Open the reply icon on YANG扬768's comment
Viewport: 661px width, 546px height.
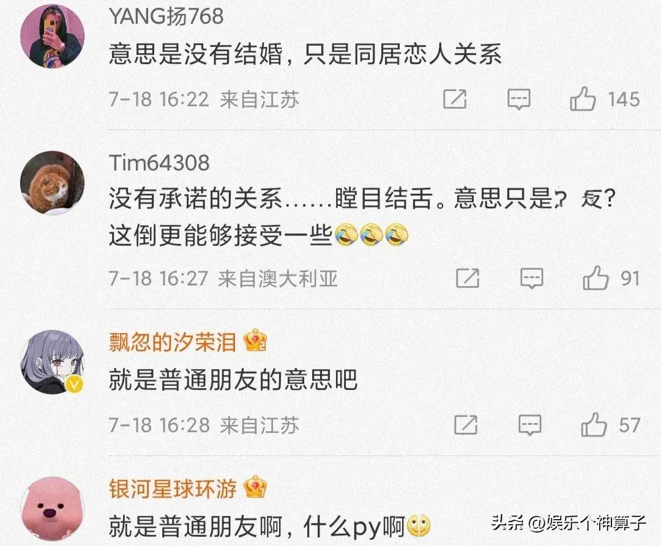(518, 99)
